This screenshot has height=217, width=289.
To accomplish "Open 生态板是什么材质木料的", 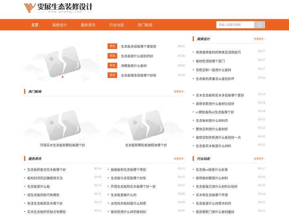I will coord(214,203).
